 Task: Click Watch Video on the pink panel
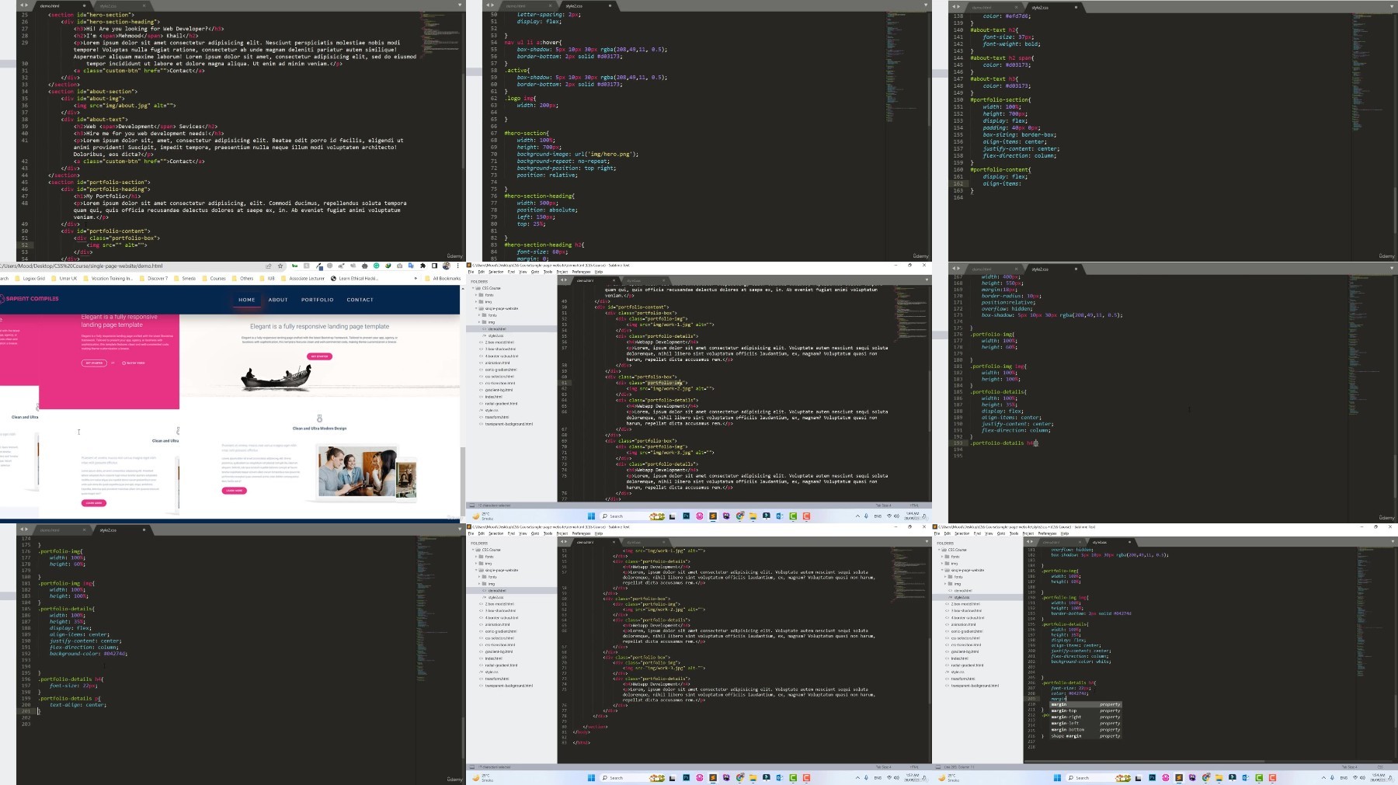point(133,363)
